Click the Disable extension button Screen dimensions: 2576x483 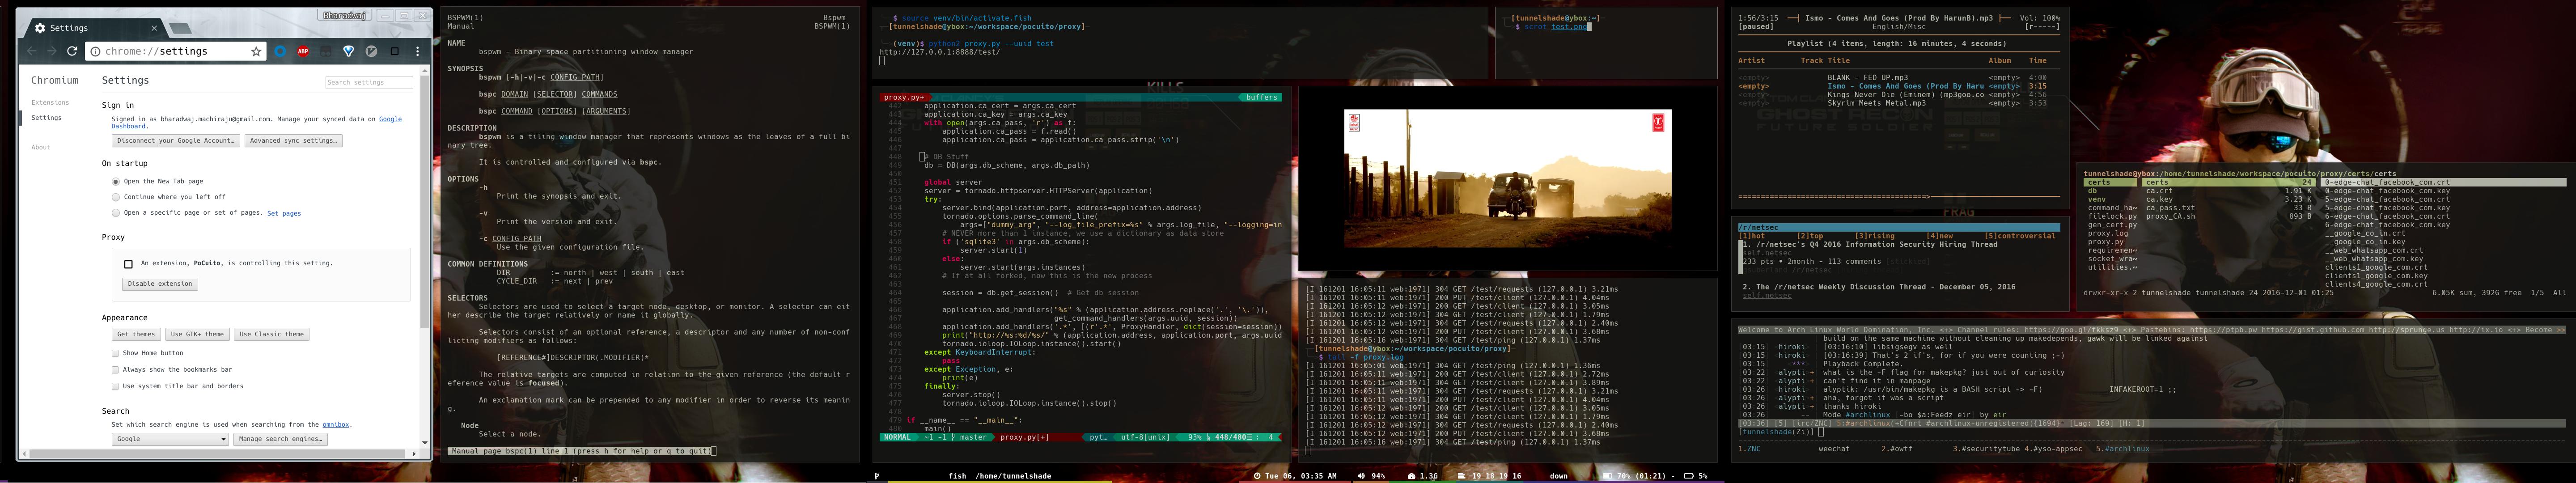click(x=160, y=284)
